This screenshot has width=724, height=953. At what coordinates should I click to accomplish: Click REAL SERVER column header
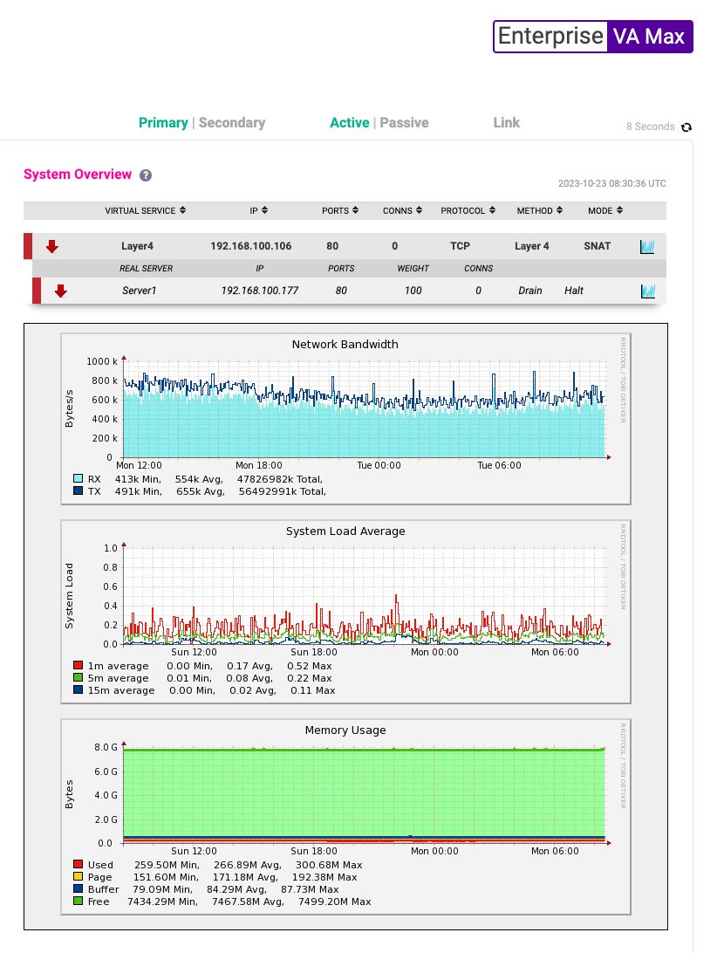coord(146,269)
